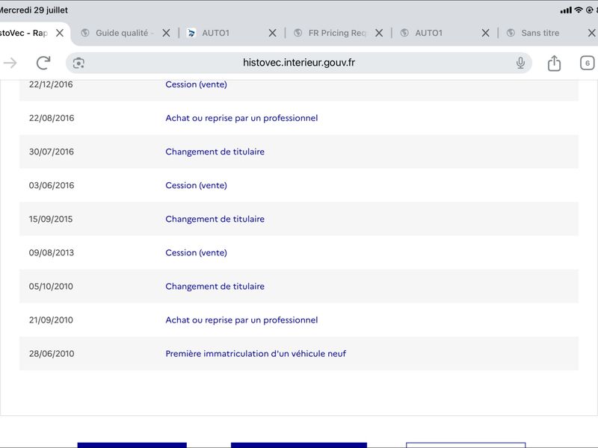This screenshot has height=448, width=598.
Task: Select the date 03/06/2016
Action: point(52,185)
